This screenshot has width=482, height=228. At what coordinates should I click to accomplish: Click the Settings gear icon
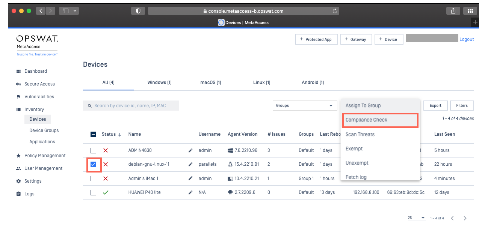click(18, 181)
